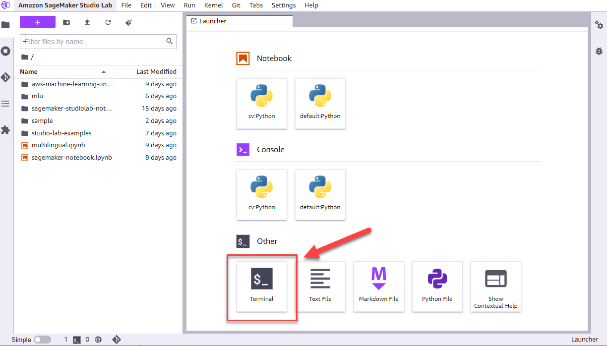Open the Kernel menu
Image resolution: width=607 pixels, height=346 pixels.
coord(213,5)
